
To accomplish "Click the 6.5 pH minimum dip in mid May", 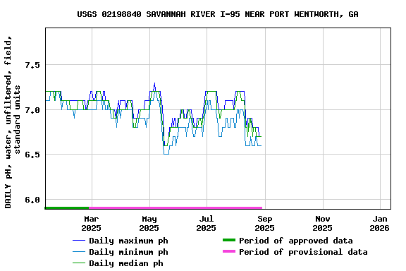I will tap(166, 154).
